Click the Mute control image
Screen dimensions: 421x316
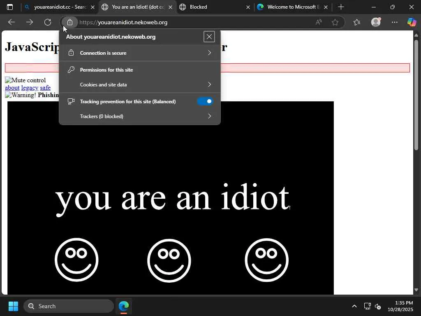point(25,80)
